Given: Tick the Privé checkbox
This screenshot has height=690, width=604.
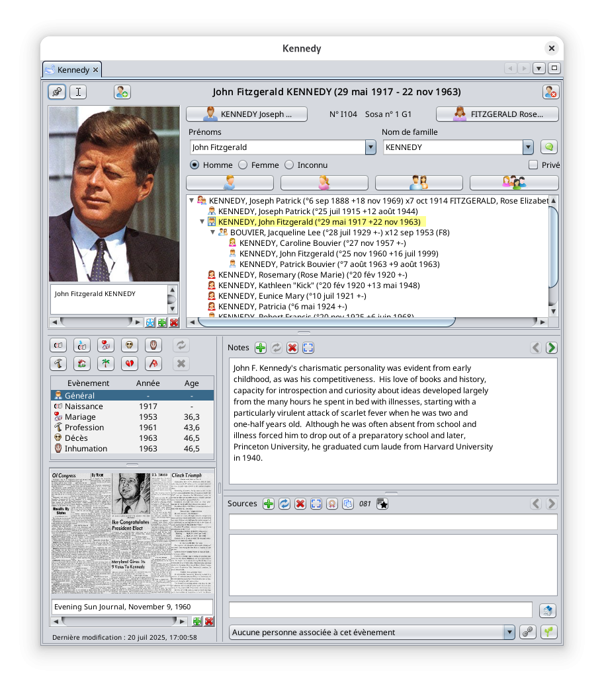Looking at the screenshot, I should pos(533,165).
